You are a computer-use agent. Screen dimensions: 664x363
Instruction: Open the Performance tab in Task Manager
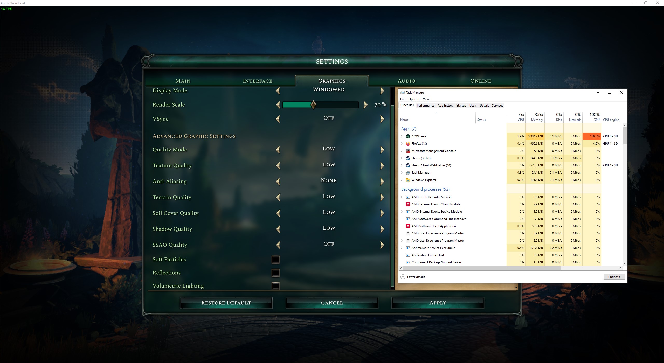coord(425,106)
